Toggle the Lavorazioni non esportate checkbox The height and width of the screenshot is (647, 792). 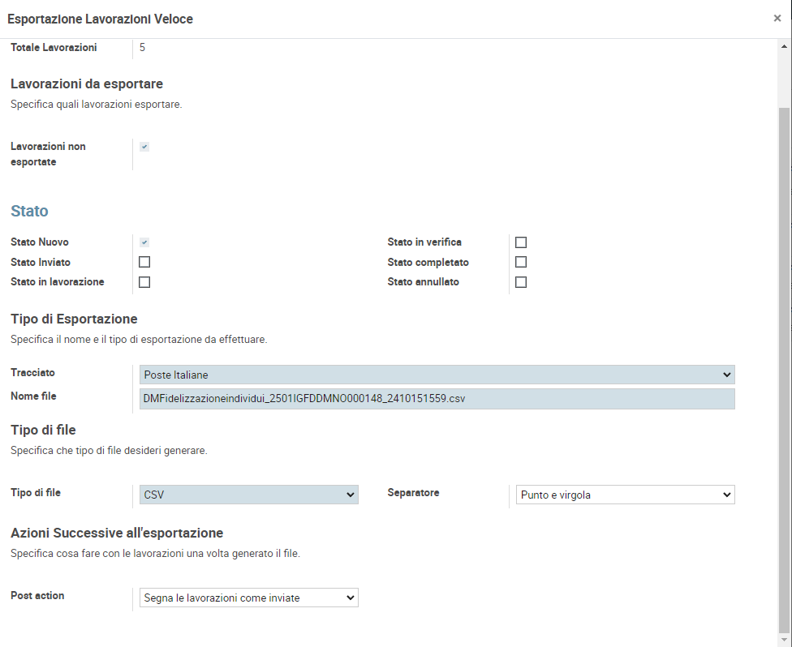tap(144, 147)
